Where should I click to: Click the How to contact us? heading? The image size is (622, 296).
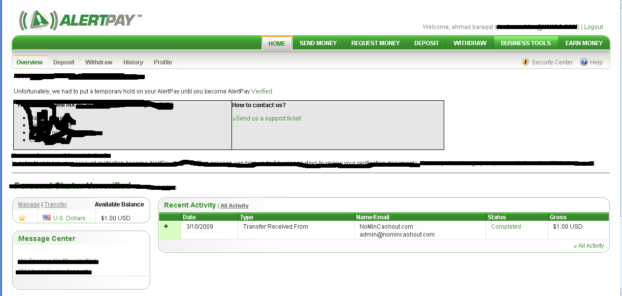(259, 105)
